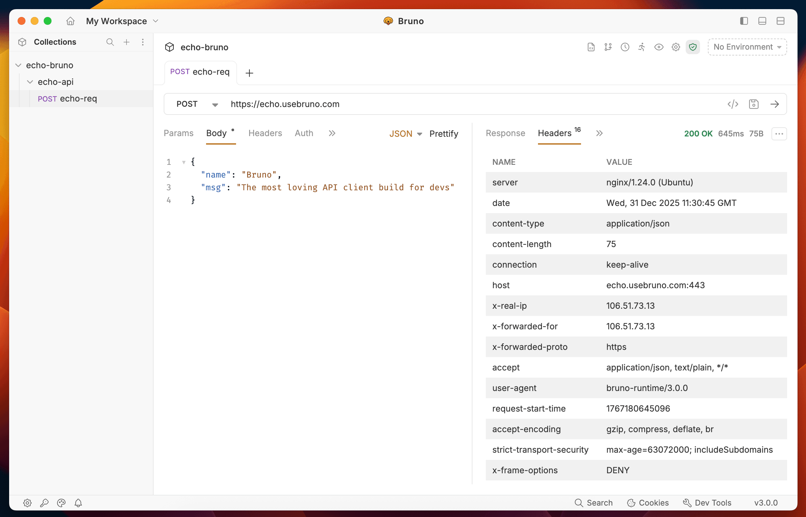Open Dev Tools in the status bar
Screen dimensions: 806x517
[707, 503]
